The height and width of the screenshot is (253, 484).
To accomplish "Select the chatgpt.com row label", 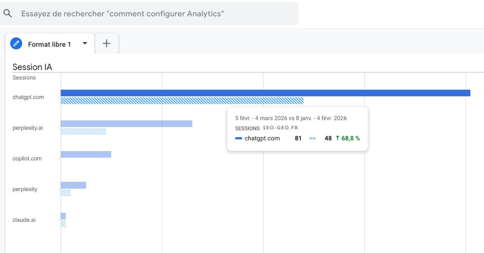I will 28,97.
